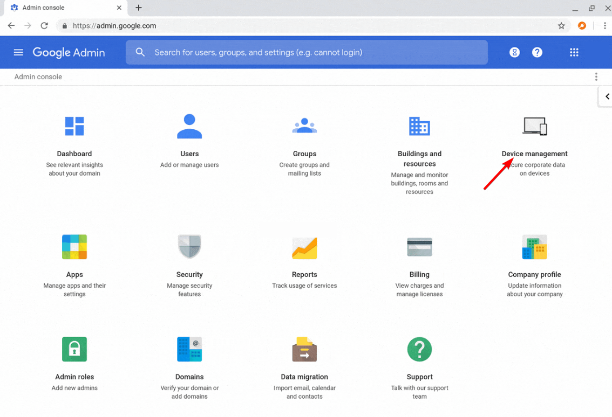Click 'Track usage of services' description

point(304,286)
